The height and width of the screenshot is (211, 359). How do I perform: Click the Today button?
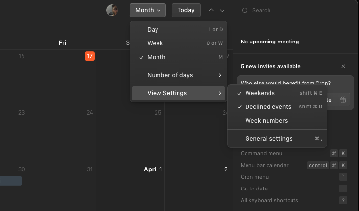click(x=186, y=10)
